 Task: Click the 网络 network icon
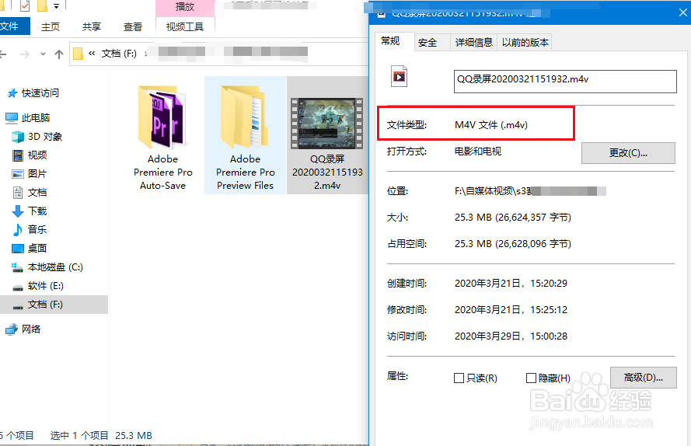click(12, 329)
